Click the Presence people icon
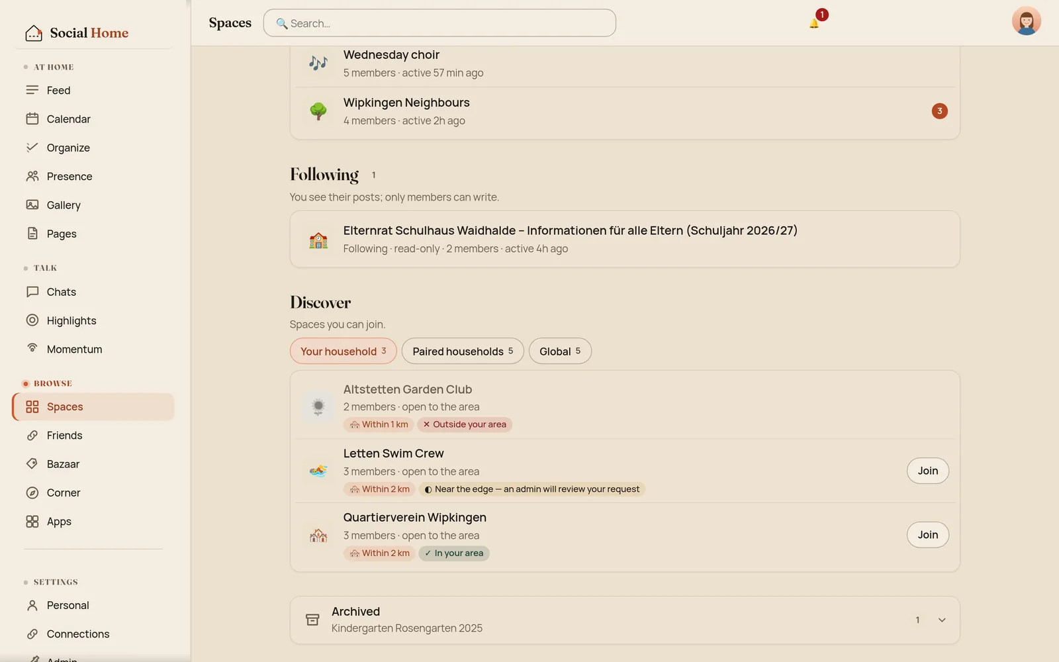Viewport: 1059px width, 662px height. click(x=32, y=176)
